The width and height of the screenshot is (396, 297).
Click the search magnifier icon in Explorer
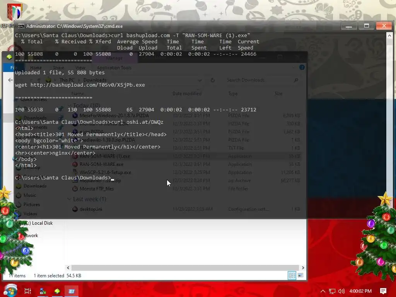[296, 80]
